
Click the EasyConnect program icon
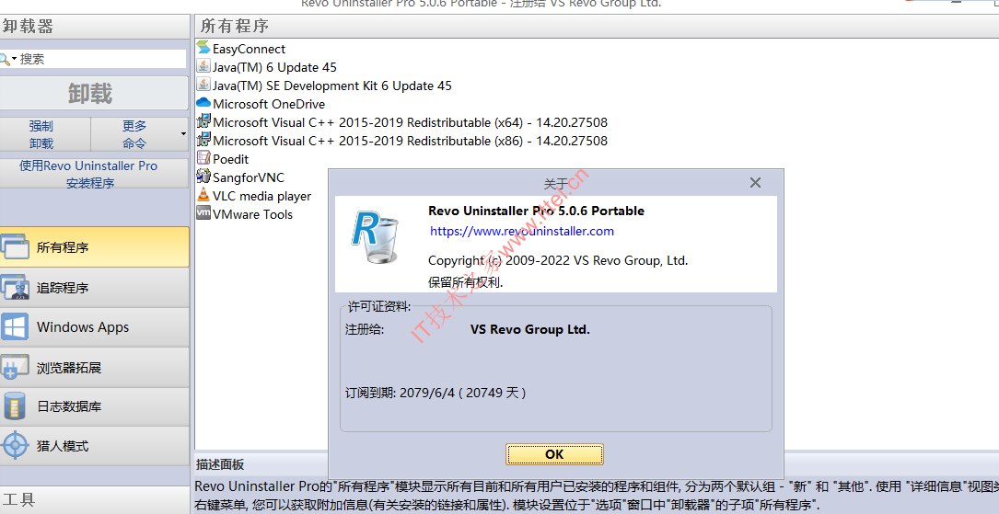click(203, 48)
